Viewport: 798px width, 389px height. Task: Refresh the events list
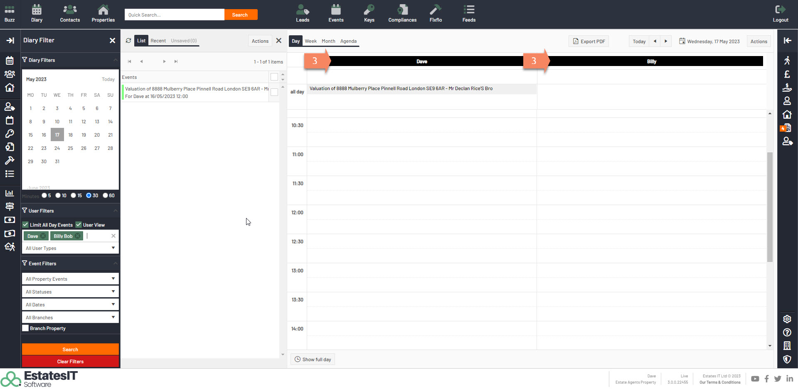coord(128,41)
